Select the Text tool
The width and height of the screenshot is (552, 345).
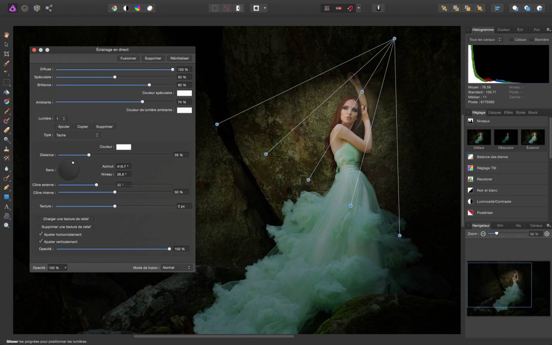(x=6, y=207)
